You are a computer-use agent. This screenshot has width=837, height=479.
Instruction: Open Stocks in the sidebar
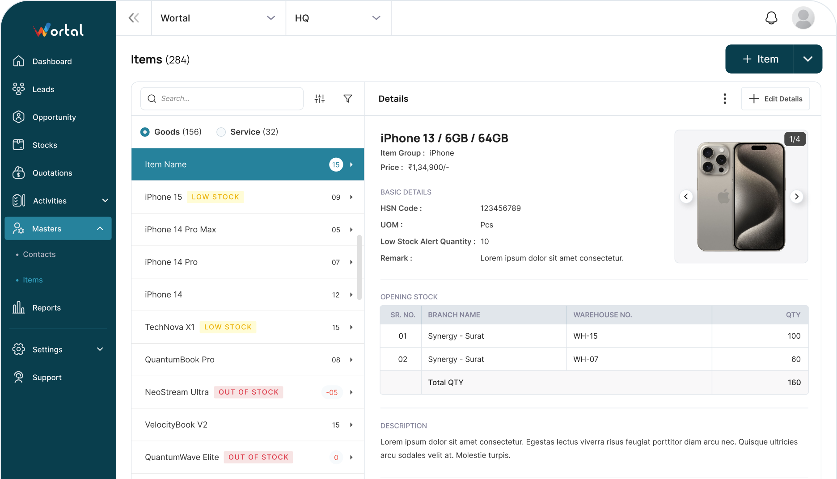point(45,145)
